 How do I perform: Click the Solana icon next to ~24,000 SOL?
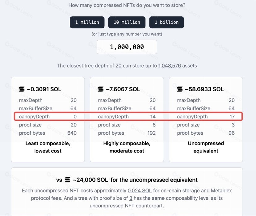67,180
